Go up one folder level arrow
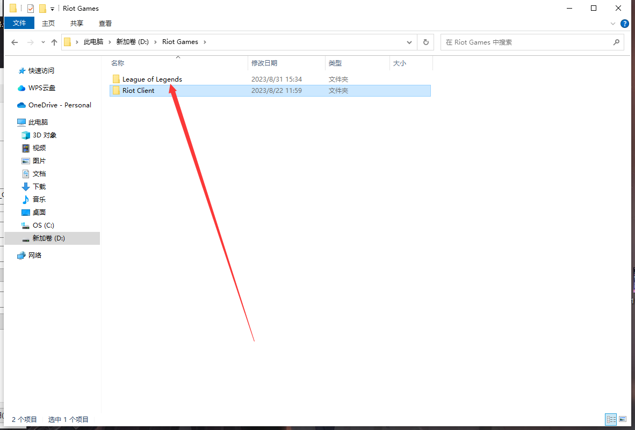This screenshot has height=430, width=635. (54, 42)
